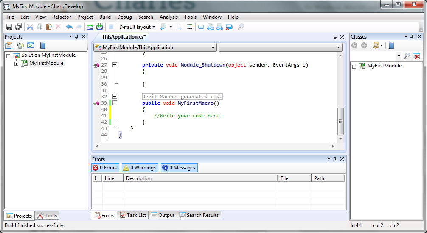
Task: Open the MyFirstModule.ThisApplication class dropdown
Action: click(x=155, y=47)
